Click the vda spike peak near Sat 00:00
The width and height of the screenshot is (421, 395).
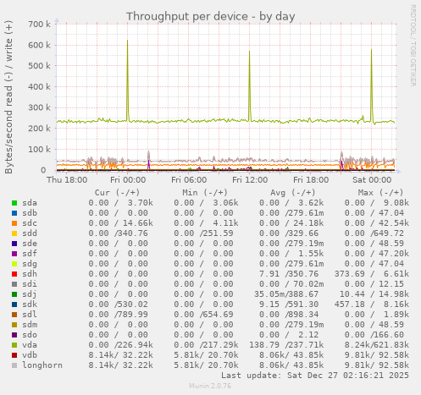371,50
